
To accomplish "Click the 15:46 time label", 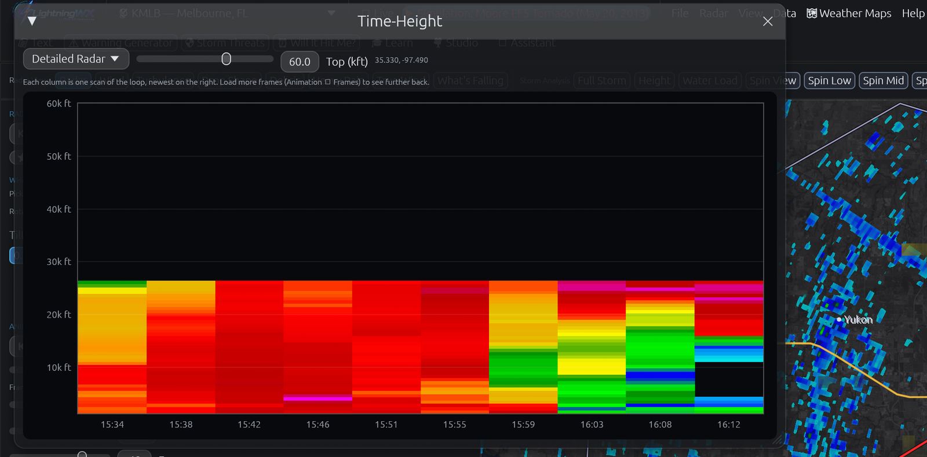I will coord(317,425).
